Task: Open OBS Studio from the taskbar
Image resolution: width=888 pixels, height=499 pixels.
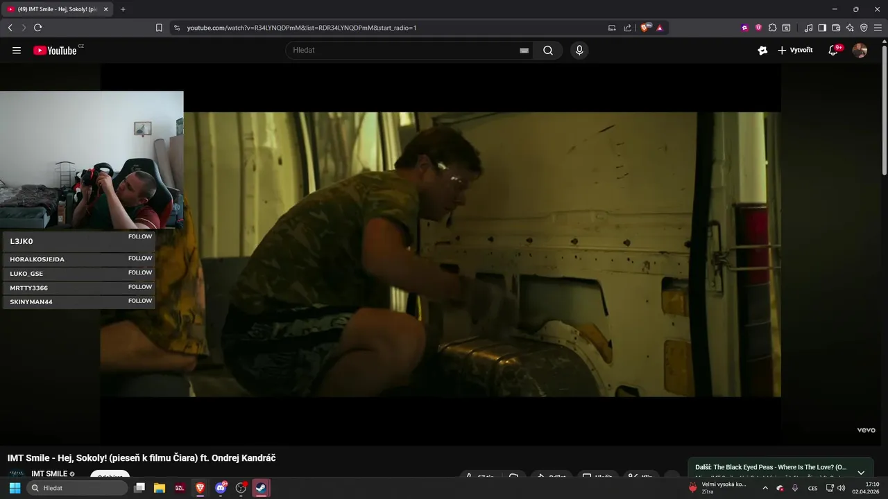Action: 241,488
